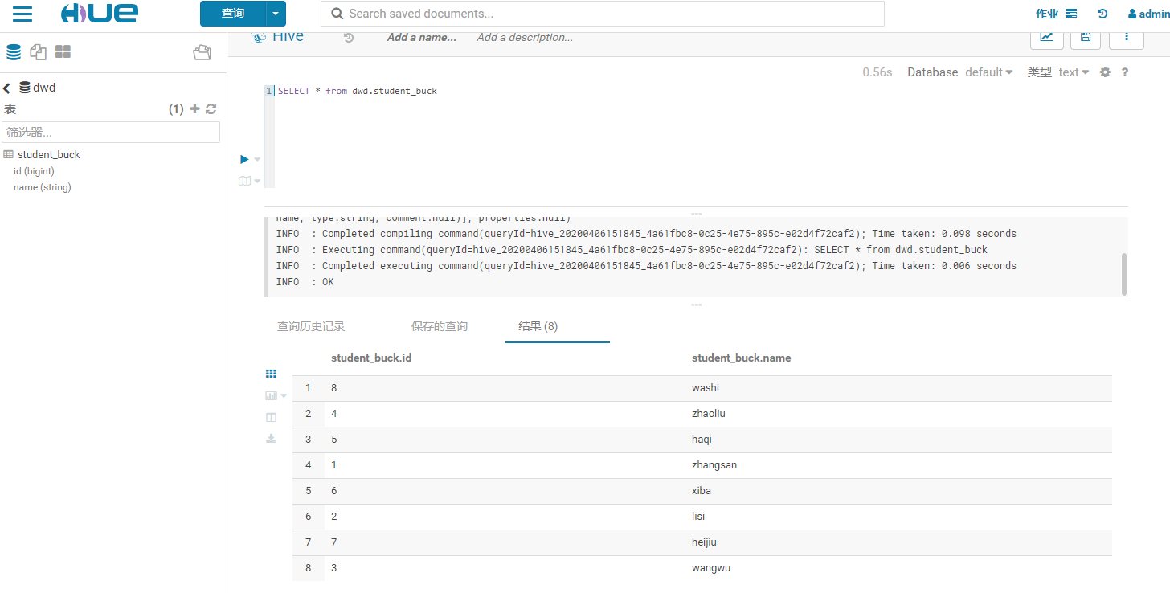Open the 类型 text dropdown
1170x593 pixels.
tap(1074, 72)
